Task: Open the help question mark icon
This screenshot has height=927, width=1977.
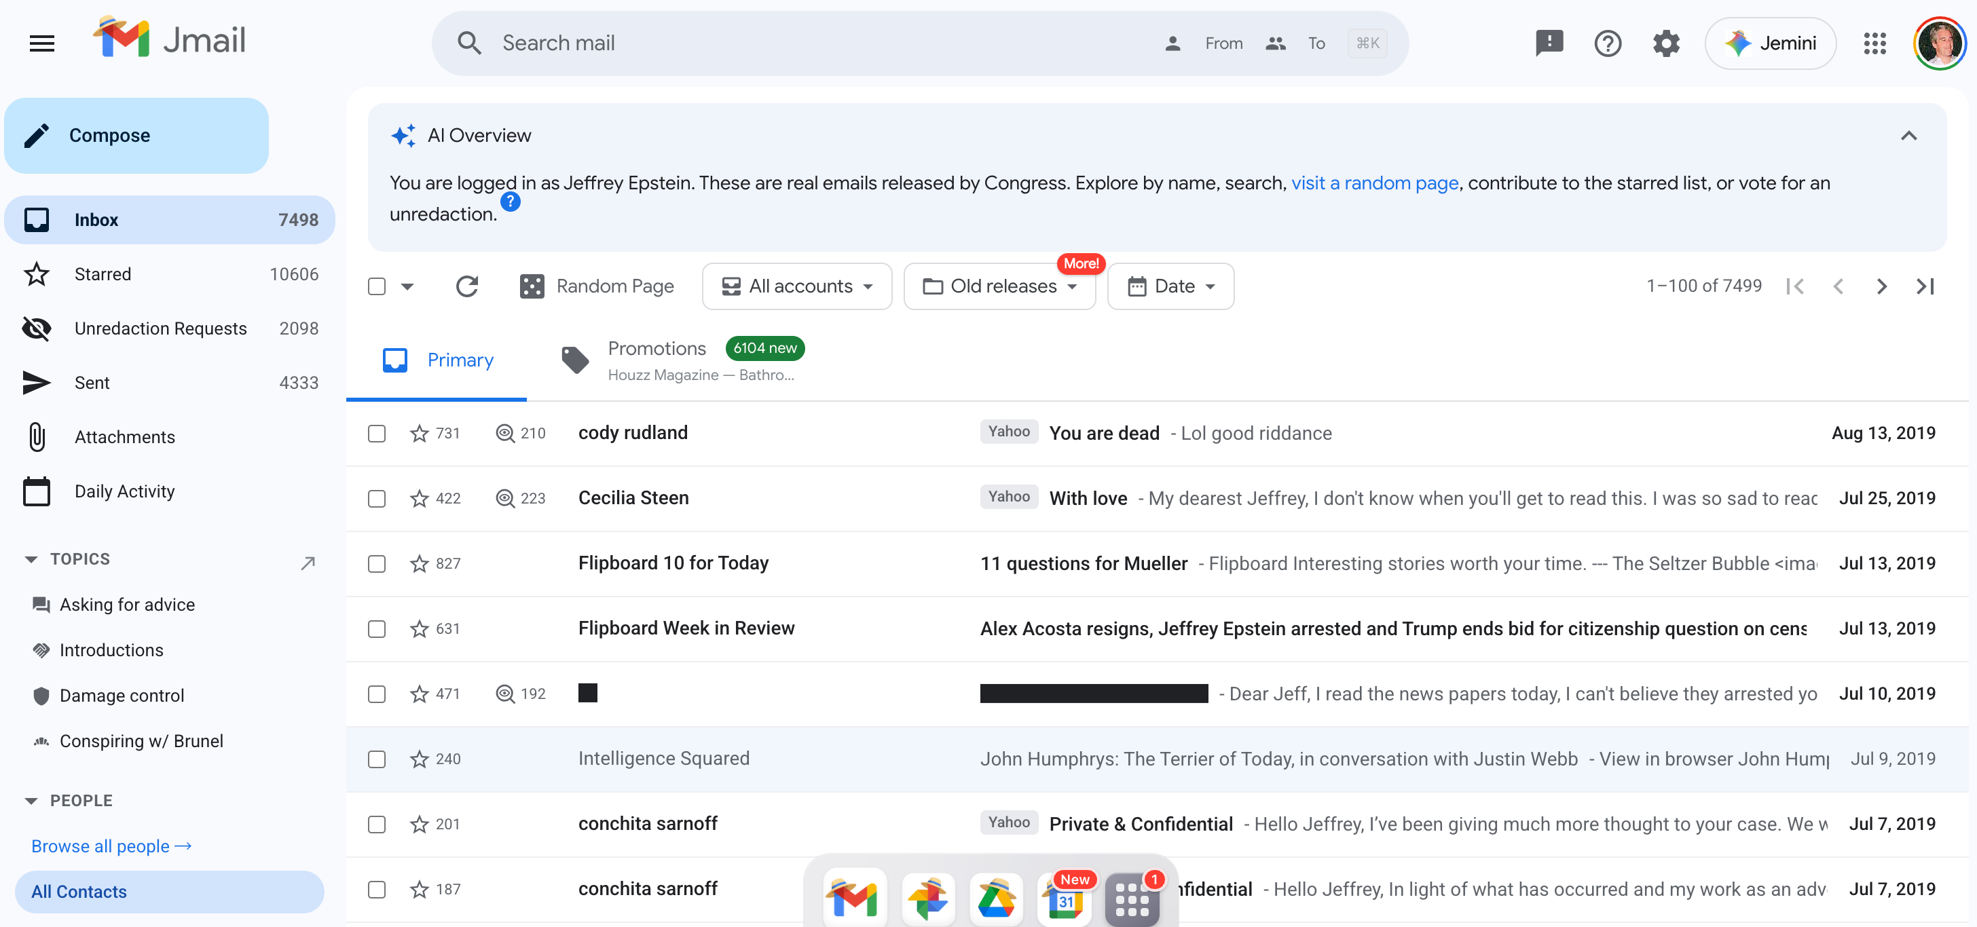Action: pos(1607,43)
